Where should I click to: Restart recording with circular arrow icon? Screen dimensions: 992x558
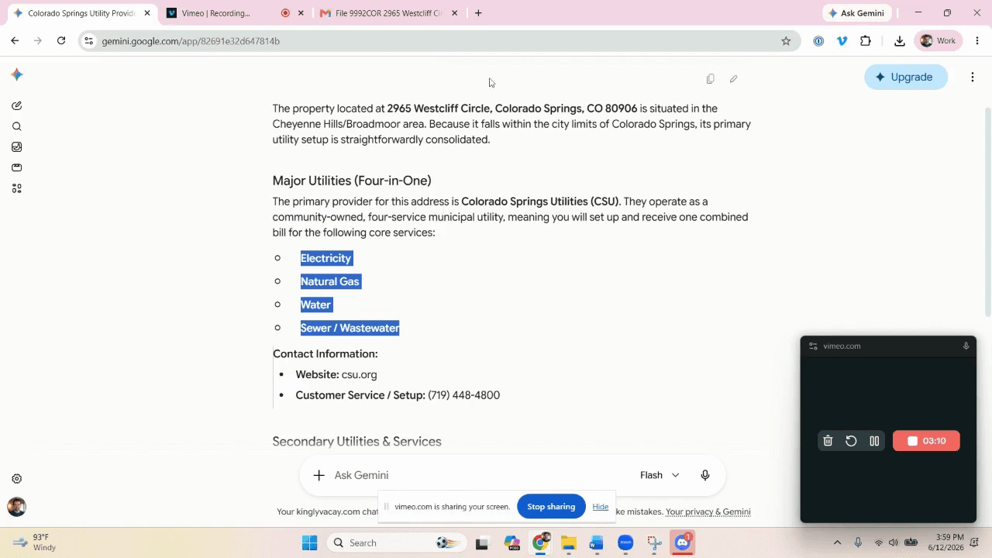pos(851,441)
